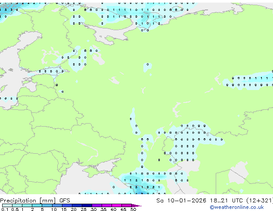Screen dimensions: 273x211
Task: Click the 'GFS' model label
Action: [x=65, y=201]
